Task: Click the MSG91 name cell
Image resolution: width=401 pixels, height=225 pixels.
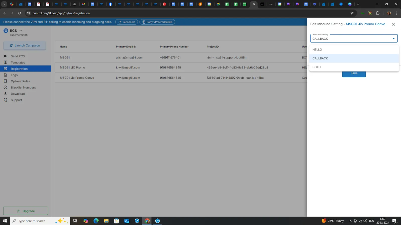Action: (65, 57)
